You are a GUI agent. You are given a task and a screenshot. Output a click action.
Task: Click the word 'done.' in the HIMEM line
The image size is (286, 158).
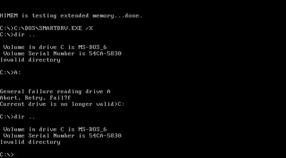tap(133, 16)
